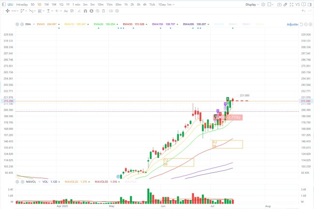Screen dimensions: 314x209
Task: Zoom out chart with minus circle
Action: tap(306, 24)
